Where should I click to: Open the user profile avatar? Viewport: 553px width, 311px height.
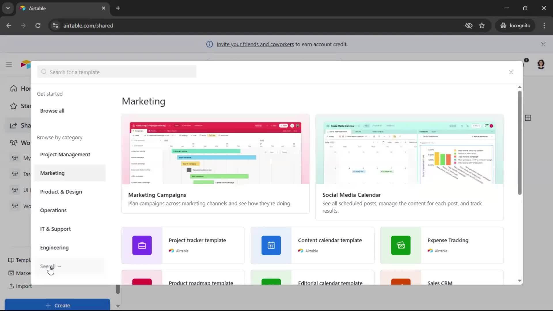(541, 64)
